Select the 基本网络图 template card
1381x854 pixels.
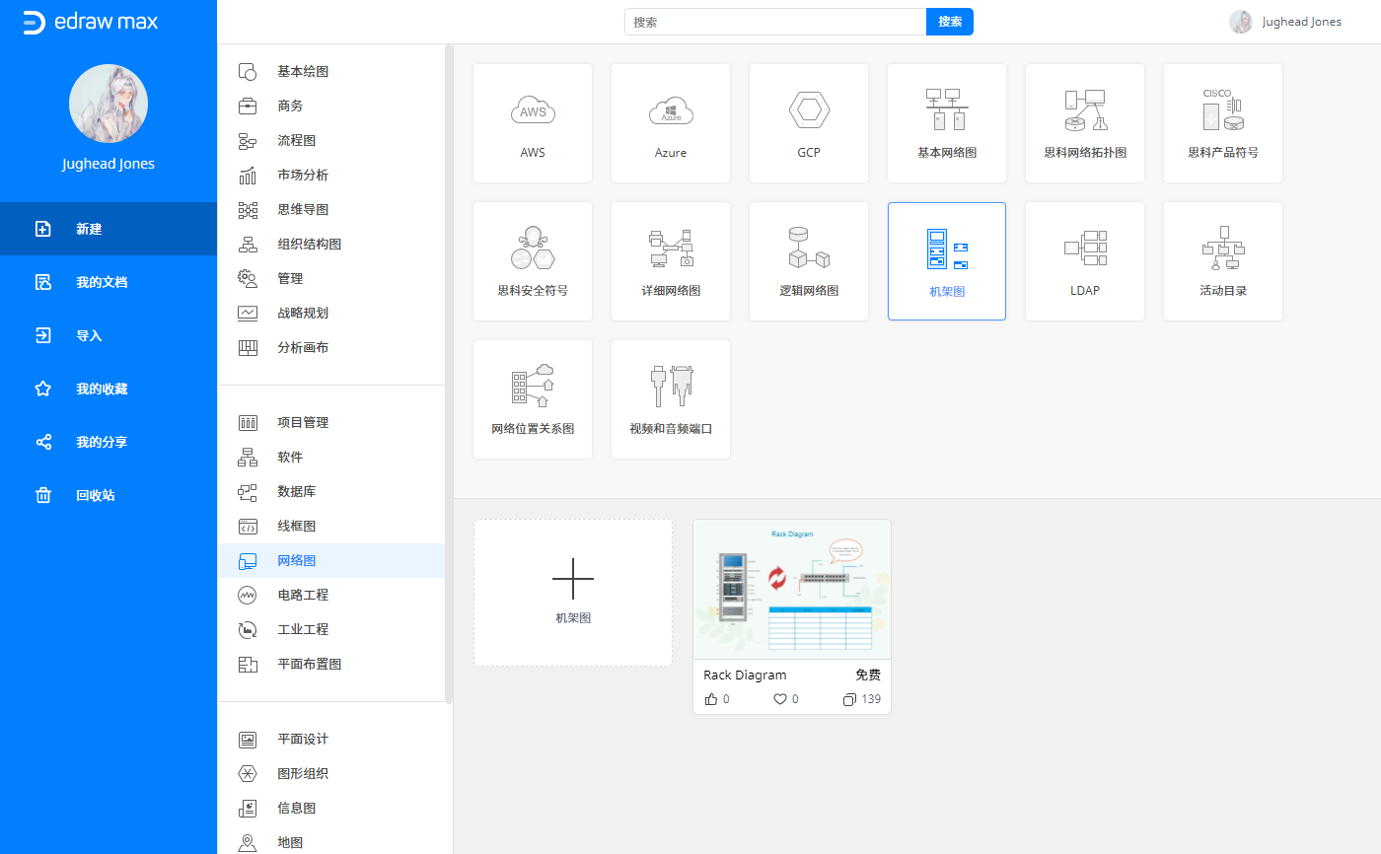tap(947, 123)
